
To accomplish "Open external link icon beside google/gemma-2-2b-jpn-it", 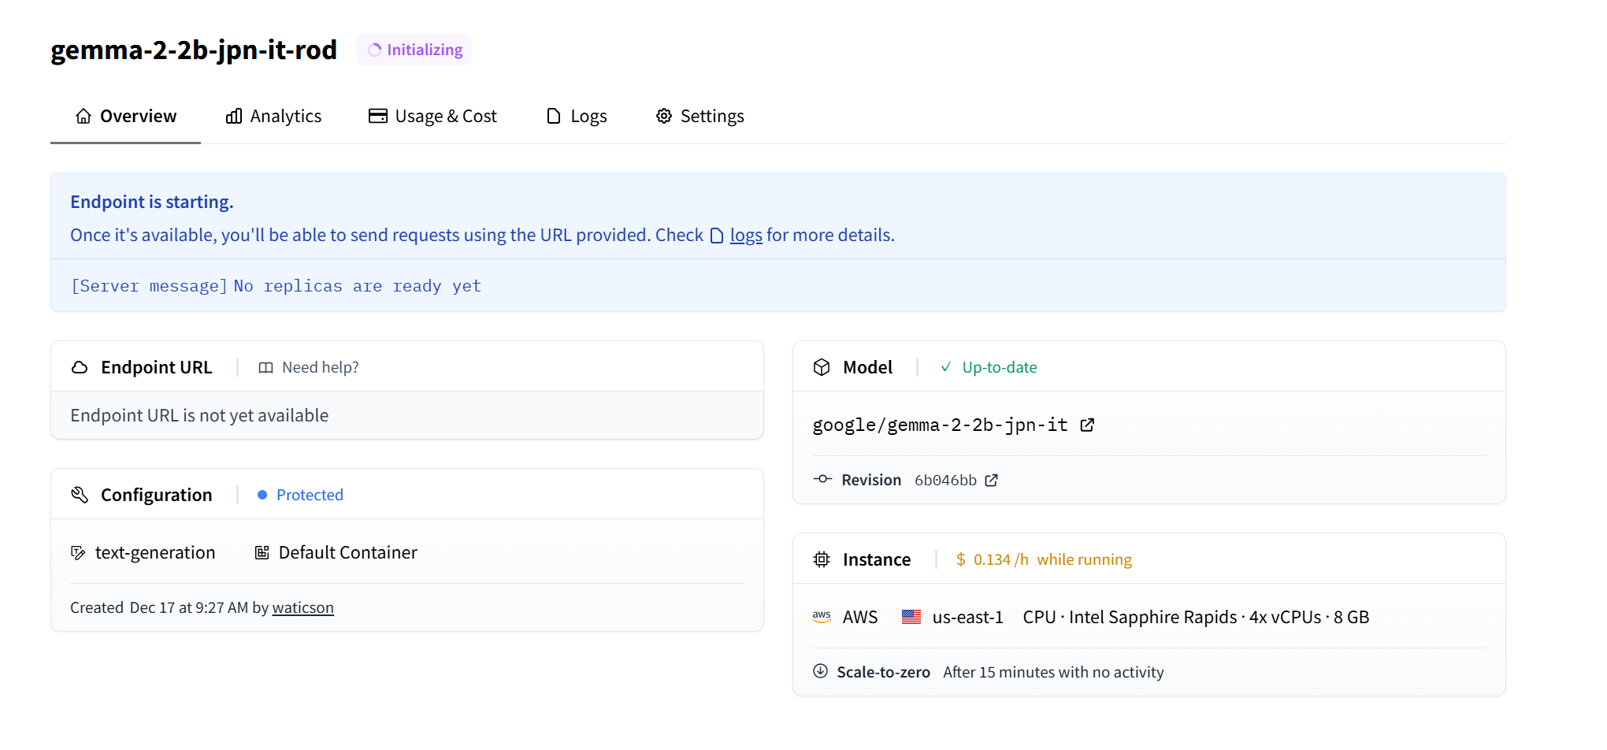I will (1087, 425).
